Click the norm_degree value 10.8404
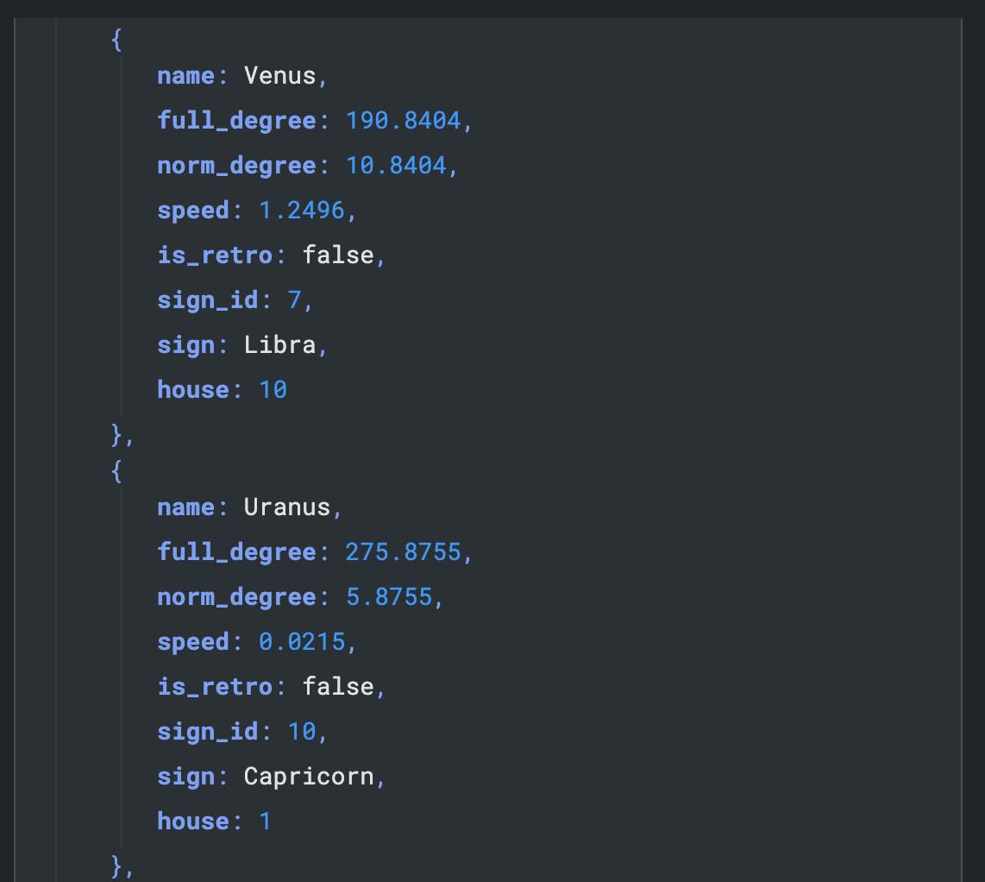This screenshot has height=882, width=985. tap(395, 166)
